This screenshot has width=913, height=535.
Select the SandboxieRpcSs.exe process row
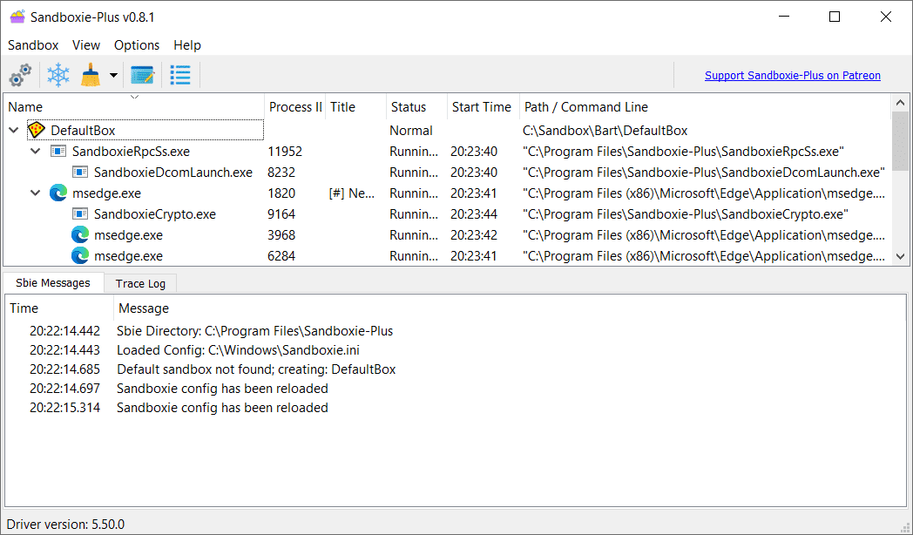tap(447, 152)
